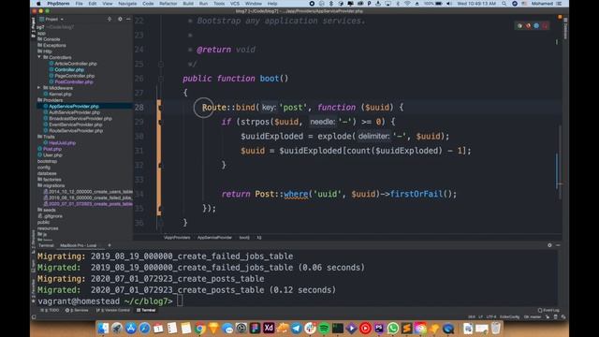Open Kernel.php in project tree
Image resolution: width=599 pixels, height=337 pixels.
point(60,94)
